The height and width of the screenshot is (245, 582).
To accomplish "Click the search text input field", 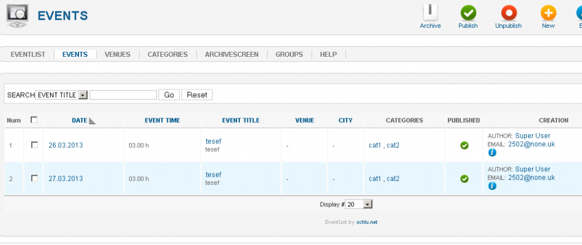I will coord(123,95).
